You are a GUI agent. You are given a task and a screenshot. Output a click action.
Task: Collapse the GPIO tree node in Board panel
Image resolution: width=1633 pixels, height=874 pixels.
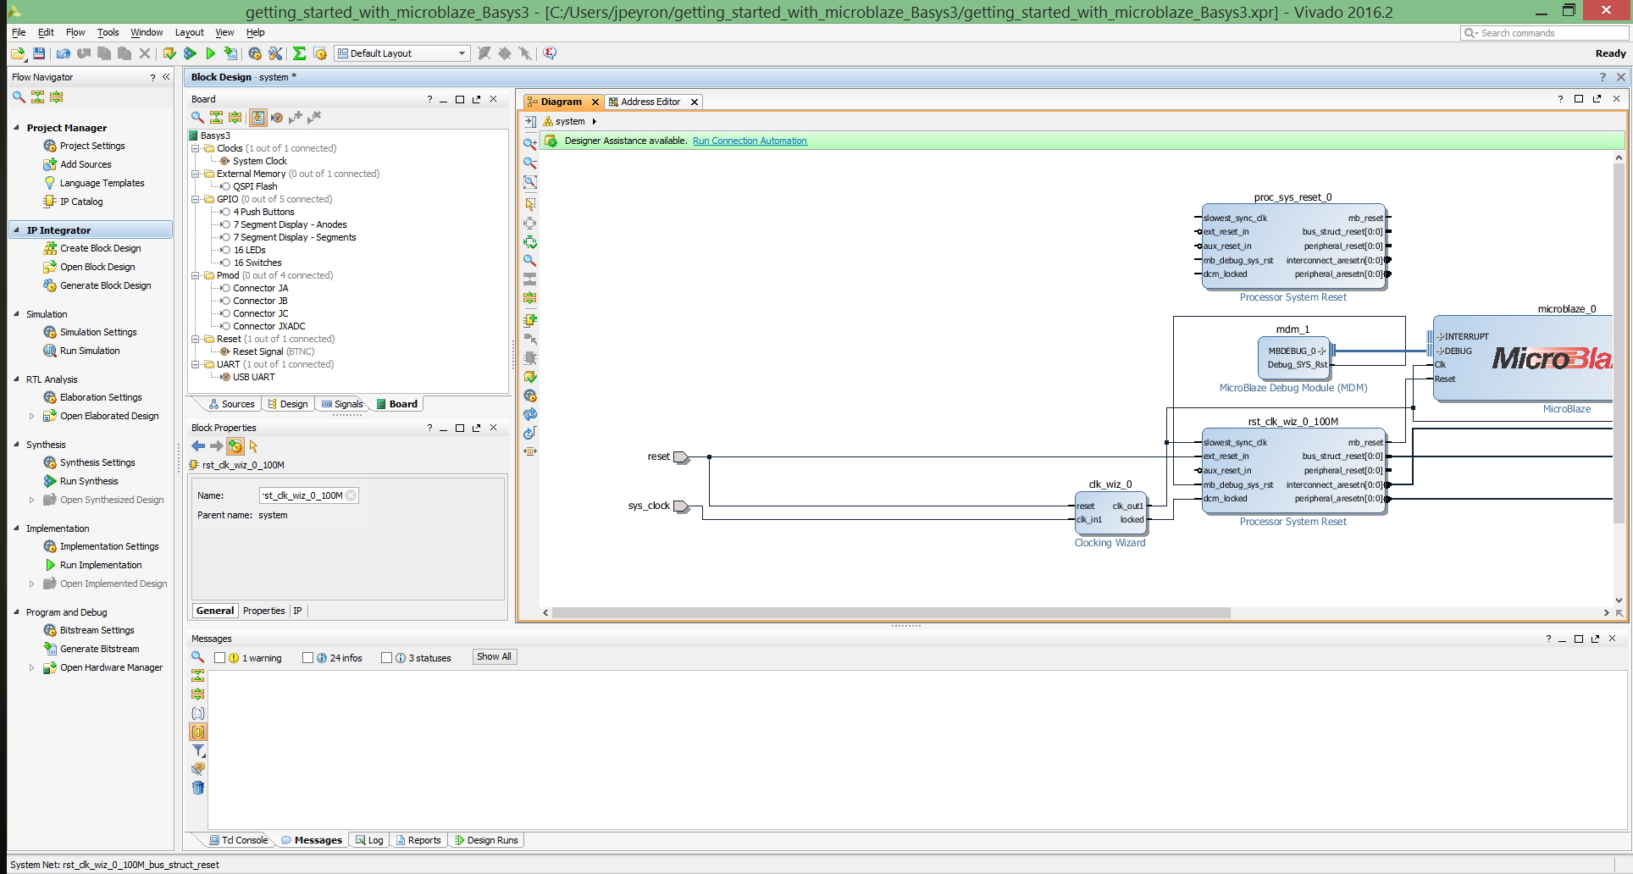[x=196, y=199]
